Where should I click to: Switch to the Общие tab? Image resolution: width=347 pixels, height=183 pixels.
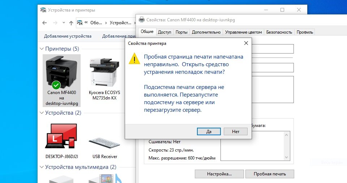(147, 31)
